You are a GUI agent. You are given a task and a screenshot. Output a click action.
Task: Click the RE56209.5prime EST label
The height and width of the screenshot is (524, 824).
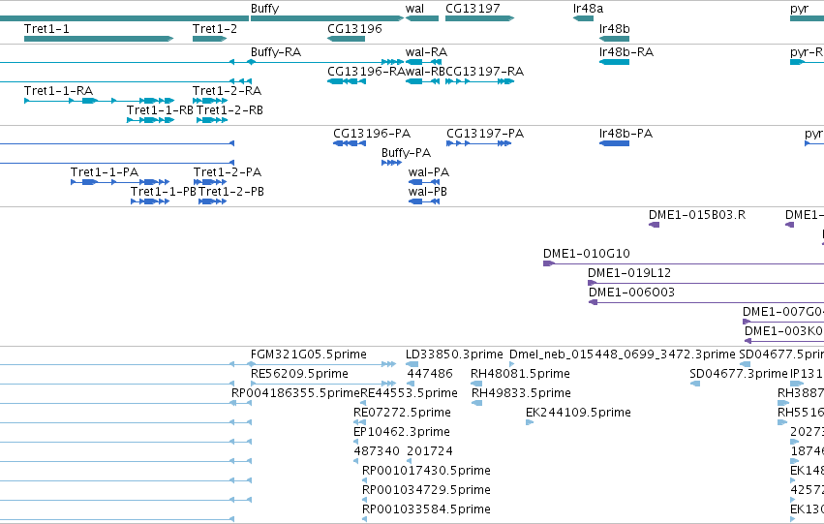[299, 374]
